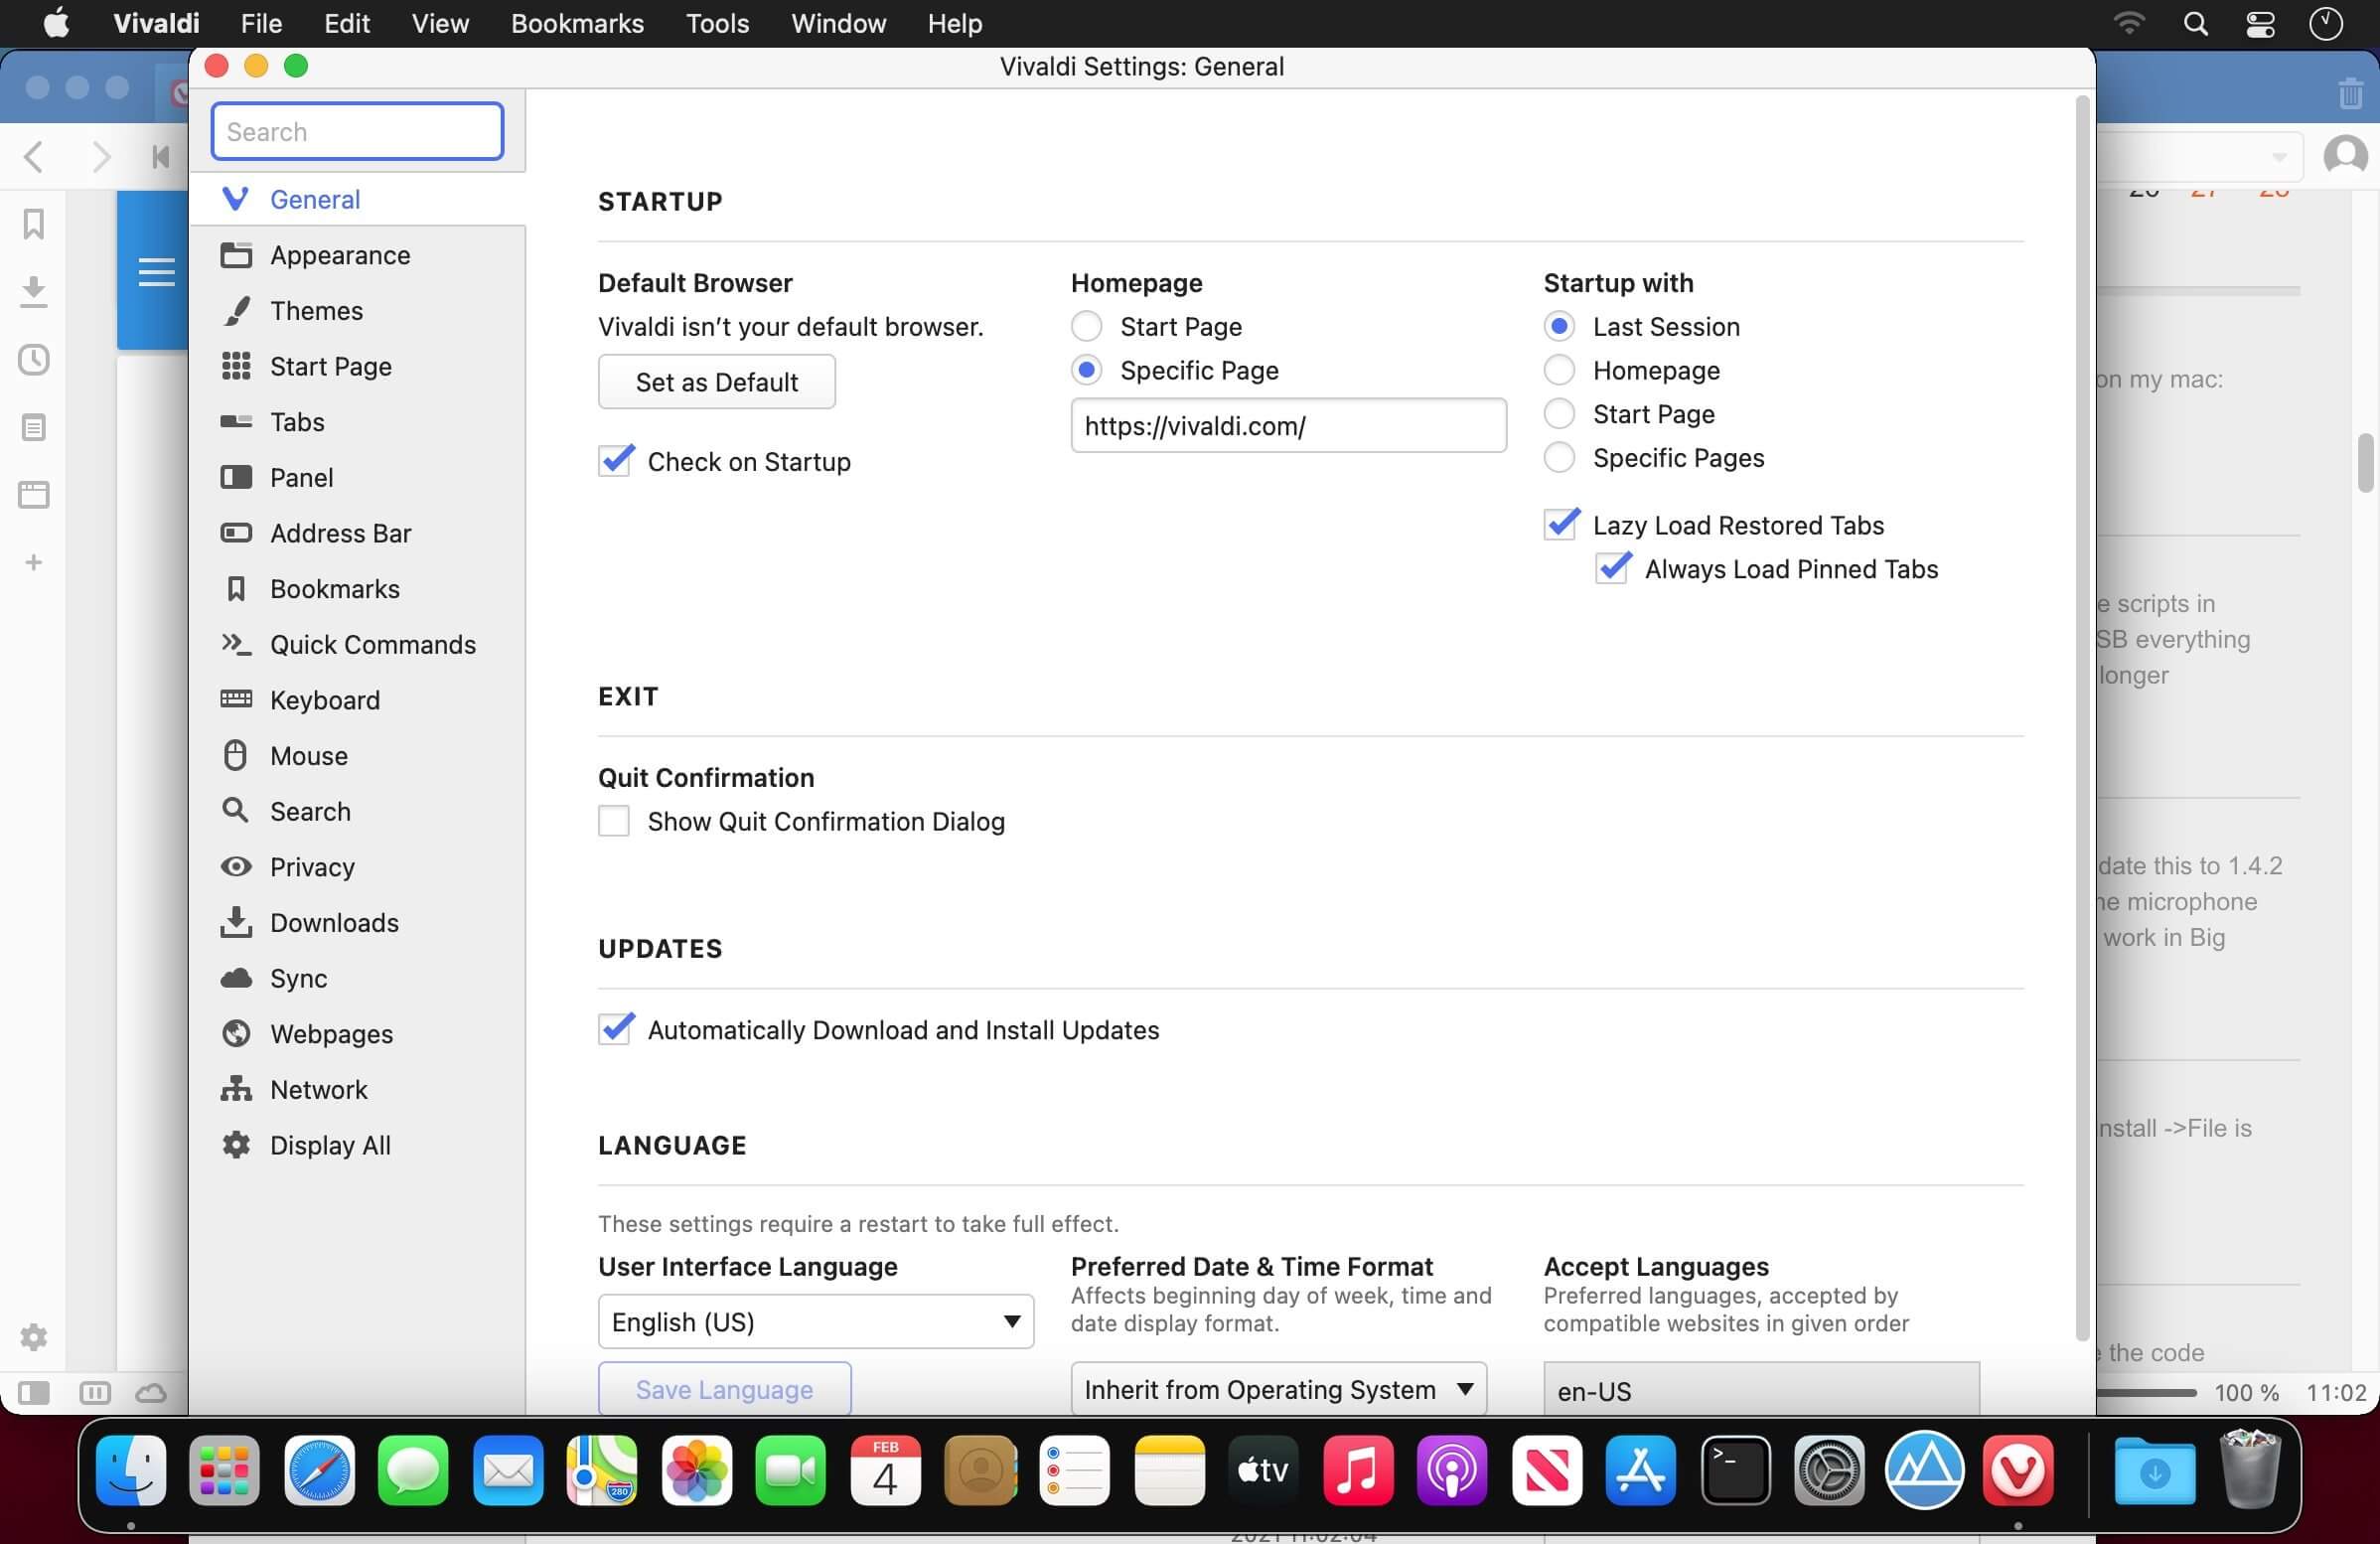Open Start Page settings grid icon
The height and width of the screenshot is (1544, 2380).
357,366
